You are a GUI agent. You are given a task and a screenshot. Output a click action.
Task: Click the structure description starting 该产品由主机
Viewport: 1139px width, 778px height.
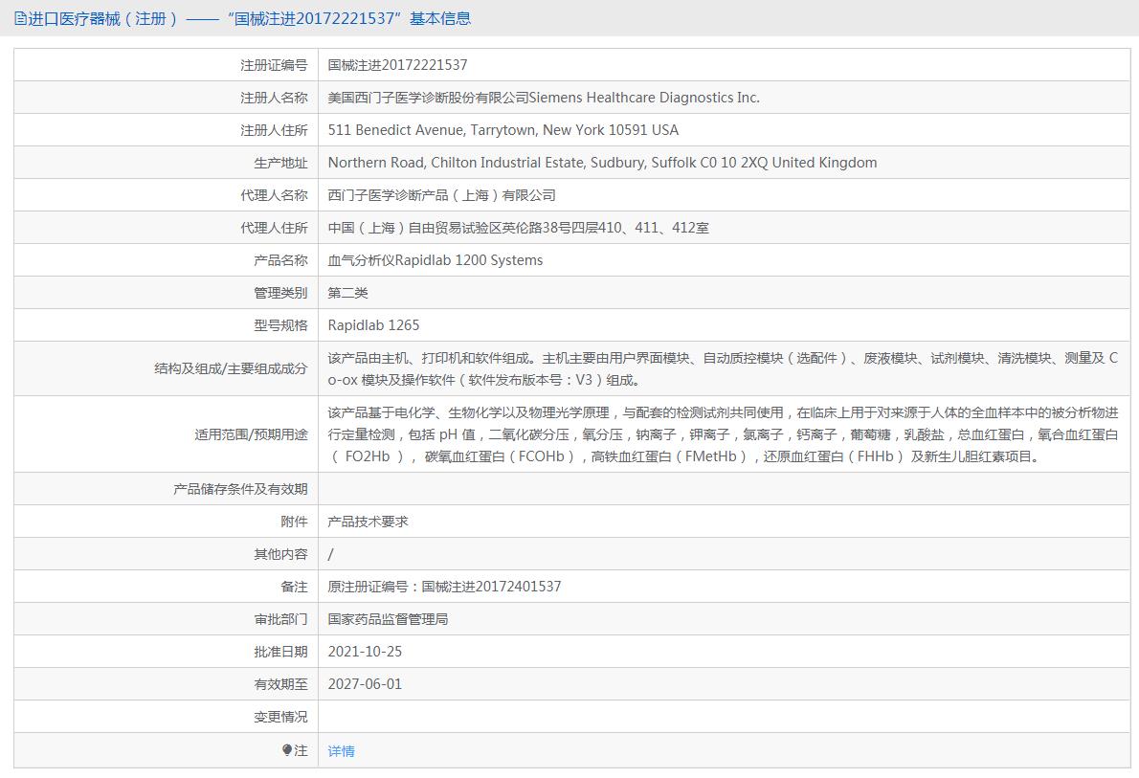click(x=723, y=369)
